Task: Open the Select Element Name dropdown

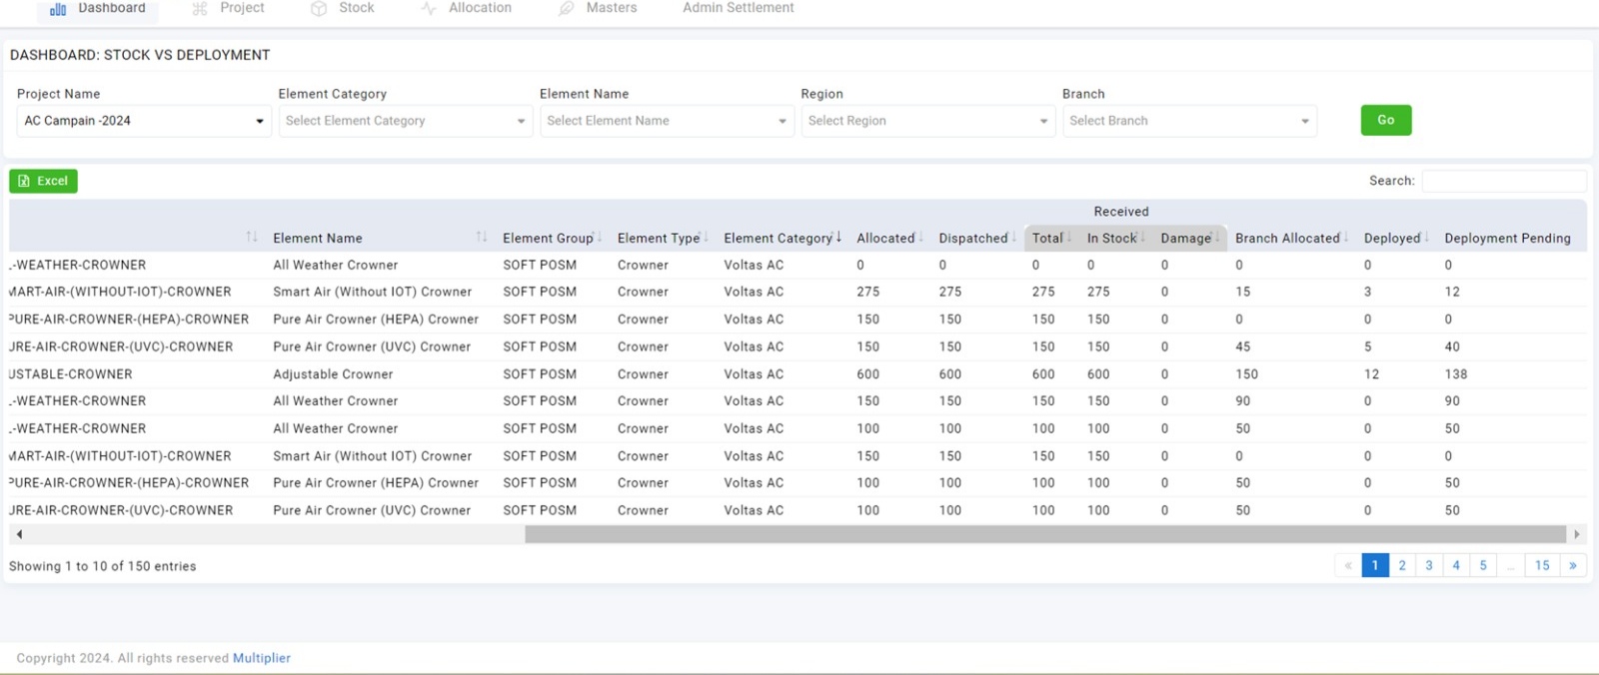Action: coord(667,121)
